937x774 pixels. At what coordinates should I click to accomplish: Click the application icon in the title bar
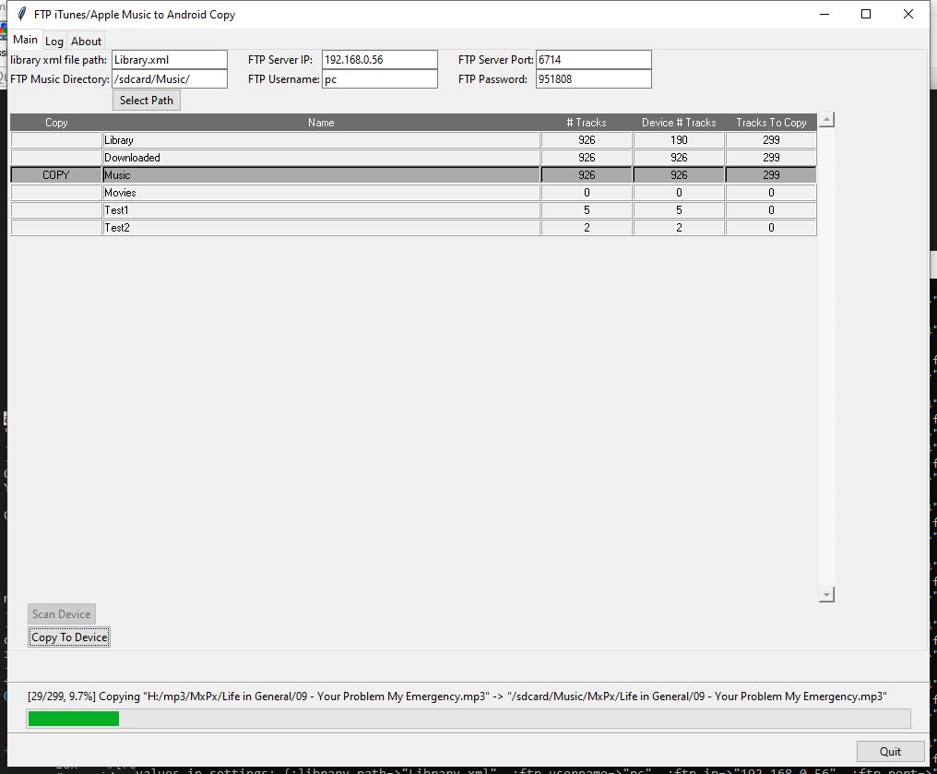coord(20,14)
